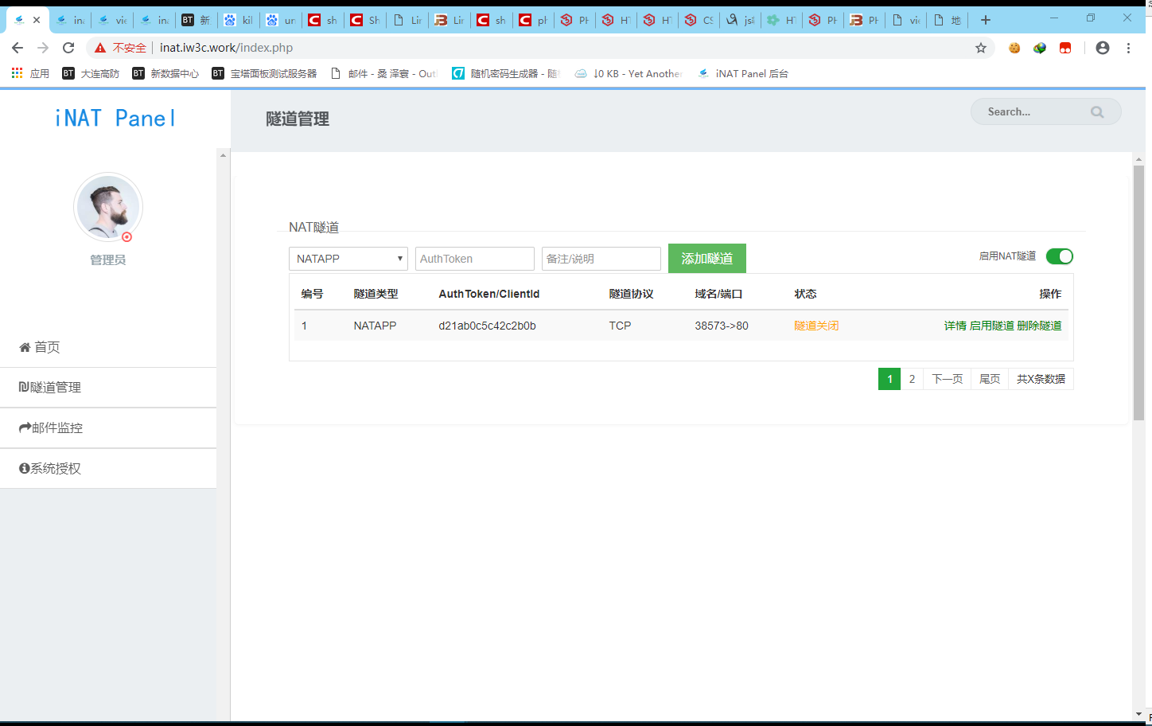Expand the NATAPP tunnel type dropdown
This screenshot has width=1152, height=726.
pos(348,259)
